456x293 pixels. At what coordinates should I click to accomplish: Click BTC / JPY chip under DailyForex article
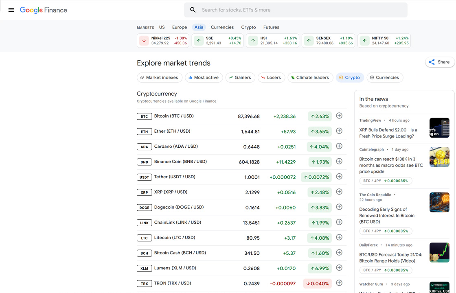(386, 270)
